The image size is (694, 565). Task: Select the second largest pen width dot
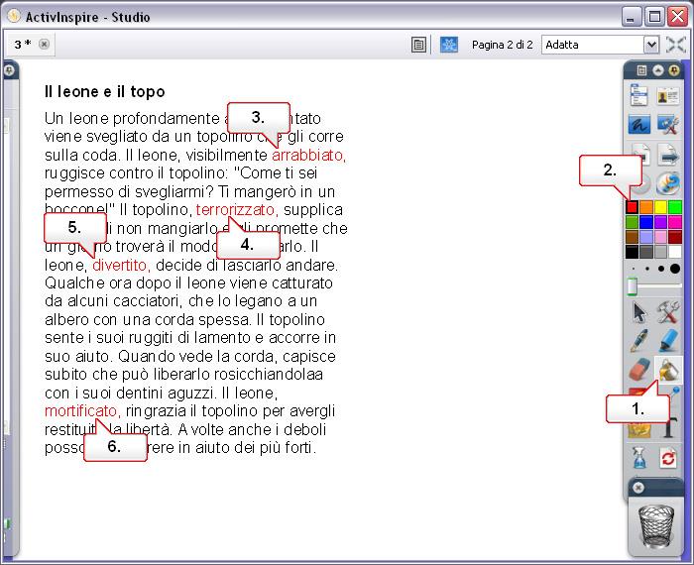661,269
